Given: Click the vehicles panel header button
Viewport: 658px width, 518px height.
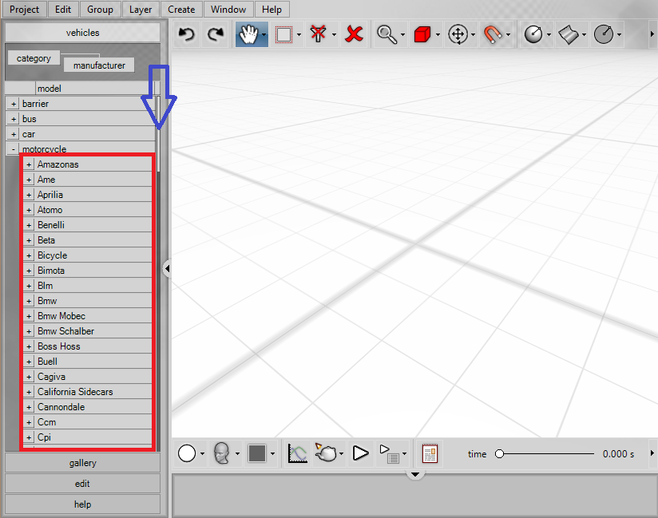Looking at the screenshot, I should pyautogui.click(x=83, y=33).
